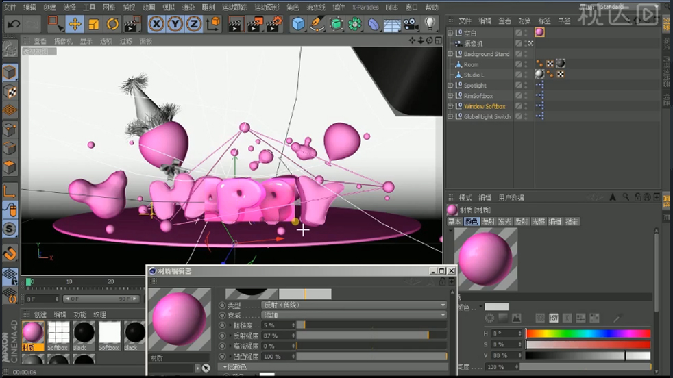Toggle the 粗糙度 animation radio dot
Image resolution: width=673 pixels, height=378 pixels.
click(222, 326)
